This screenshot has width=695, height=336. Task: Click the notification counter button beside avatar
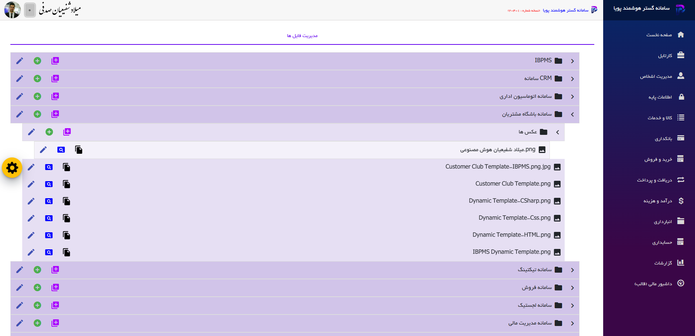point(30,10)
